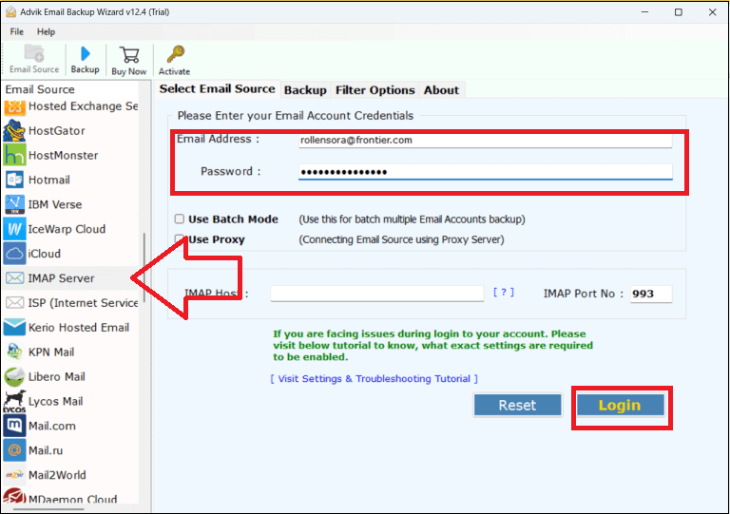The image size is (730, 514).
Task: Click the Login button
Action: (x=620, y=405)
